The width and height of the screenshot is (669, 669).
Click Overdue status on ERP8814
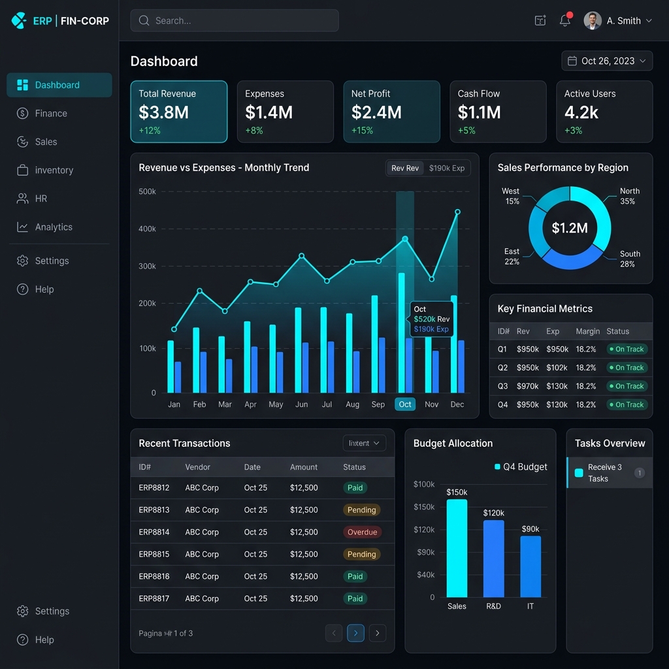point(362,532)
